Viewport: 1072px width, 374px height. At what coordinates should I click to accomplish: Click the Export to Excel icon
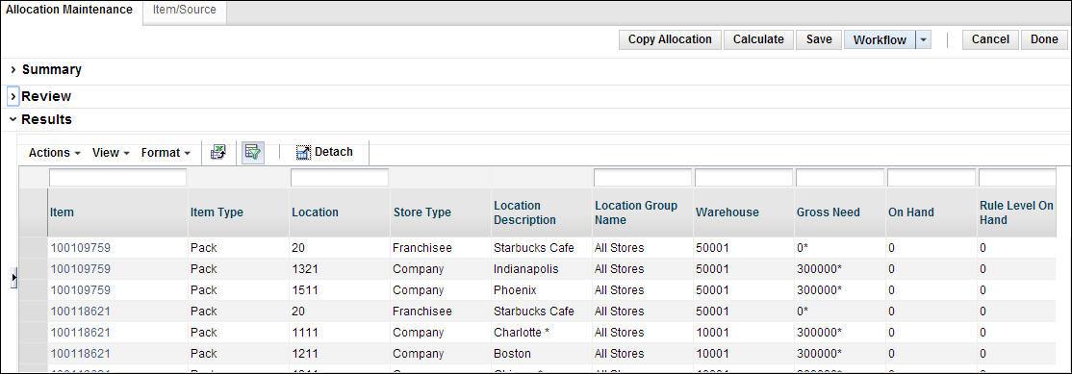point(218,152)
